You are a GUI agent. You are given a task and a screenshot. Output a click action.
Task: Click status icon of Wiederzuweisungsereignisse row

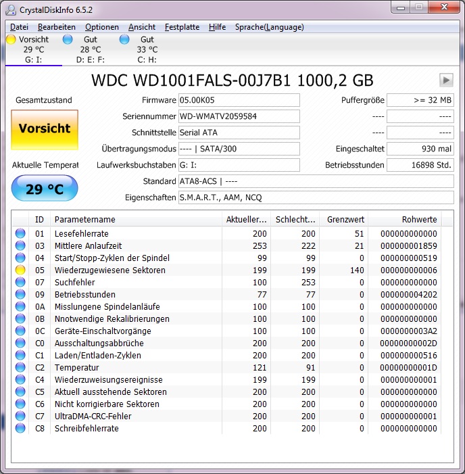pyautogui.click(x=20, y=379)
